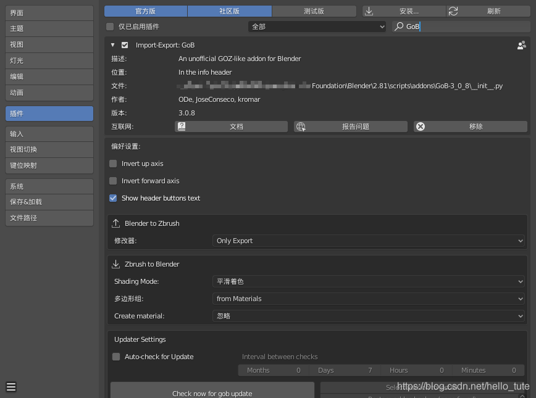The height and width of the screenshot is (398, 536).
Task: Click the 文档 button
Action: (x=231, y=126)
